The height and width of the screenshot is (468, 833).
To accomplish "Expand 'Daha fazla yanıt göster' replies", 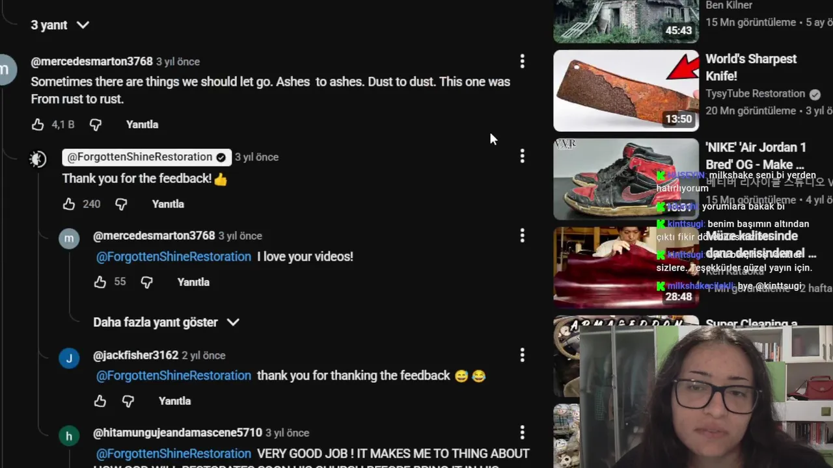I will point(167,322).
